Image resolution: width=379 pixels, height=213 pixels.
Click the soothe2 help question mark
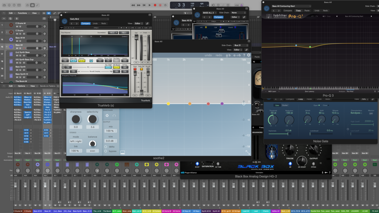point(244,55)
